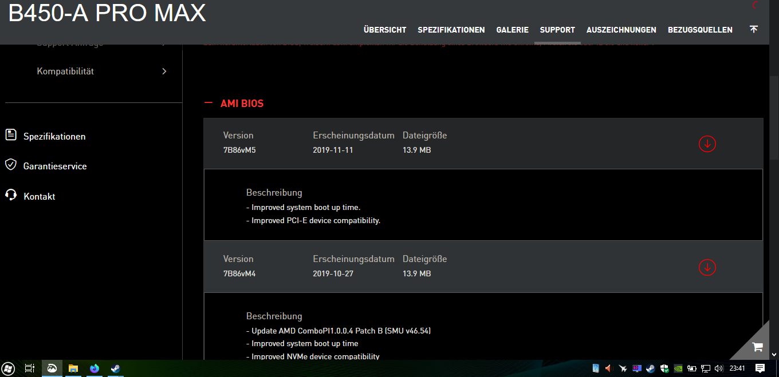Open Spezifikationen sidebar link
779x377 pixels.
click(x=54, y=137)
